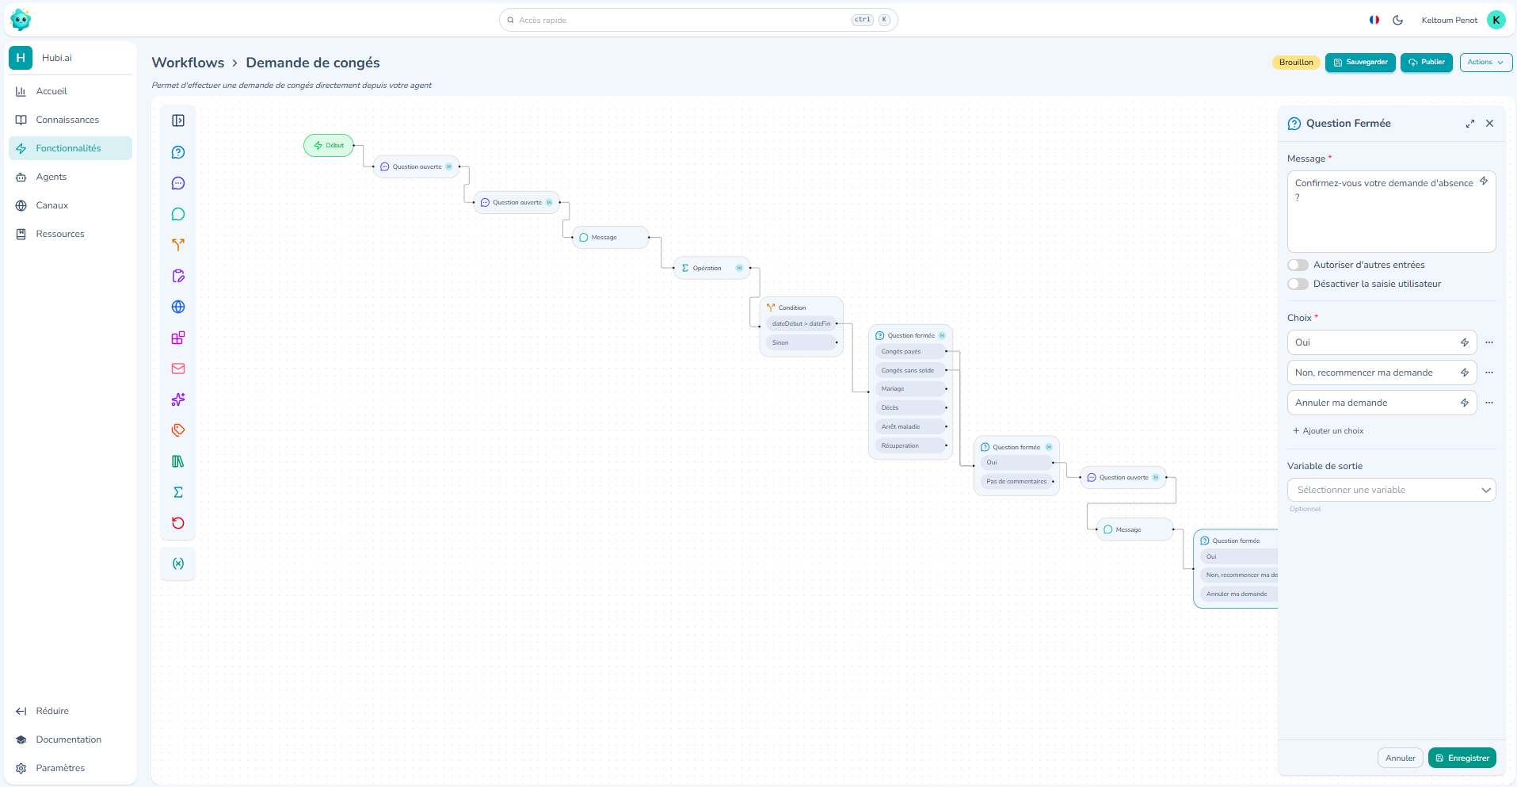Open Agents in sidebar

70,177
